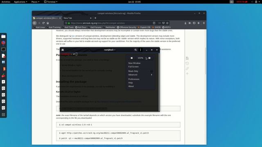Open Cherrytree icon in dock
Viewport: 262px width, 147px height.
click(x=3, y=76)
